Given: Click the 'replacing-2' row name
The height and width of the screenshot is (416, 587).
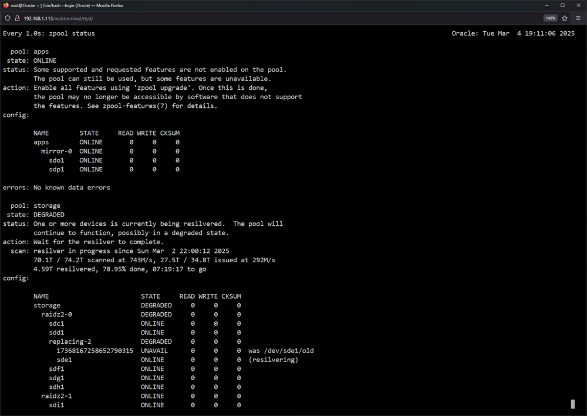Looking at the screenshot, I should point(70,341).
